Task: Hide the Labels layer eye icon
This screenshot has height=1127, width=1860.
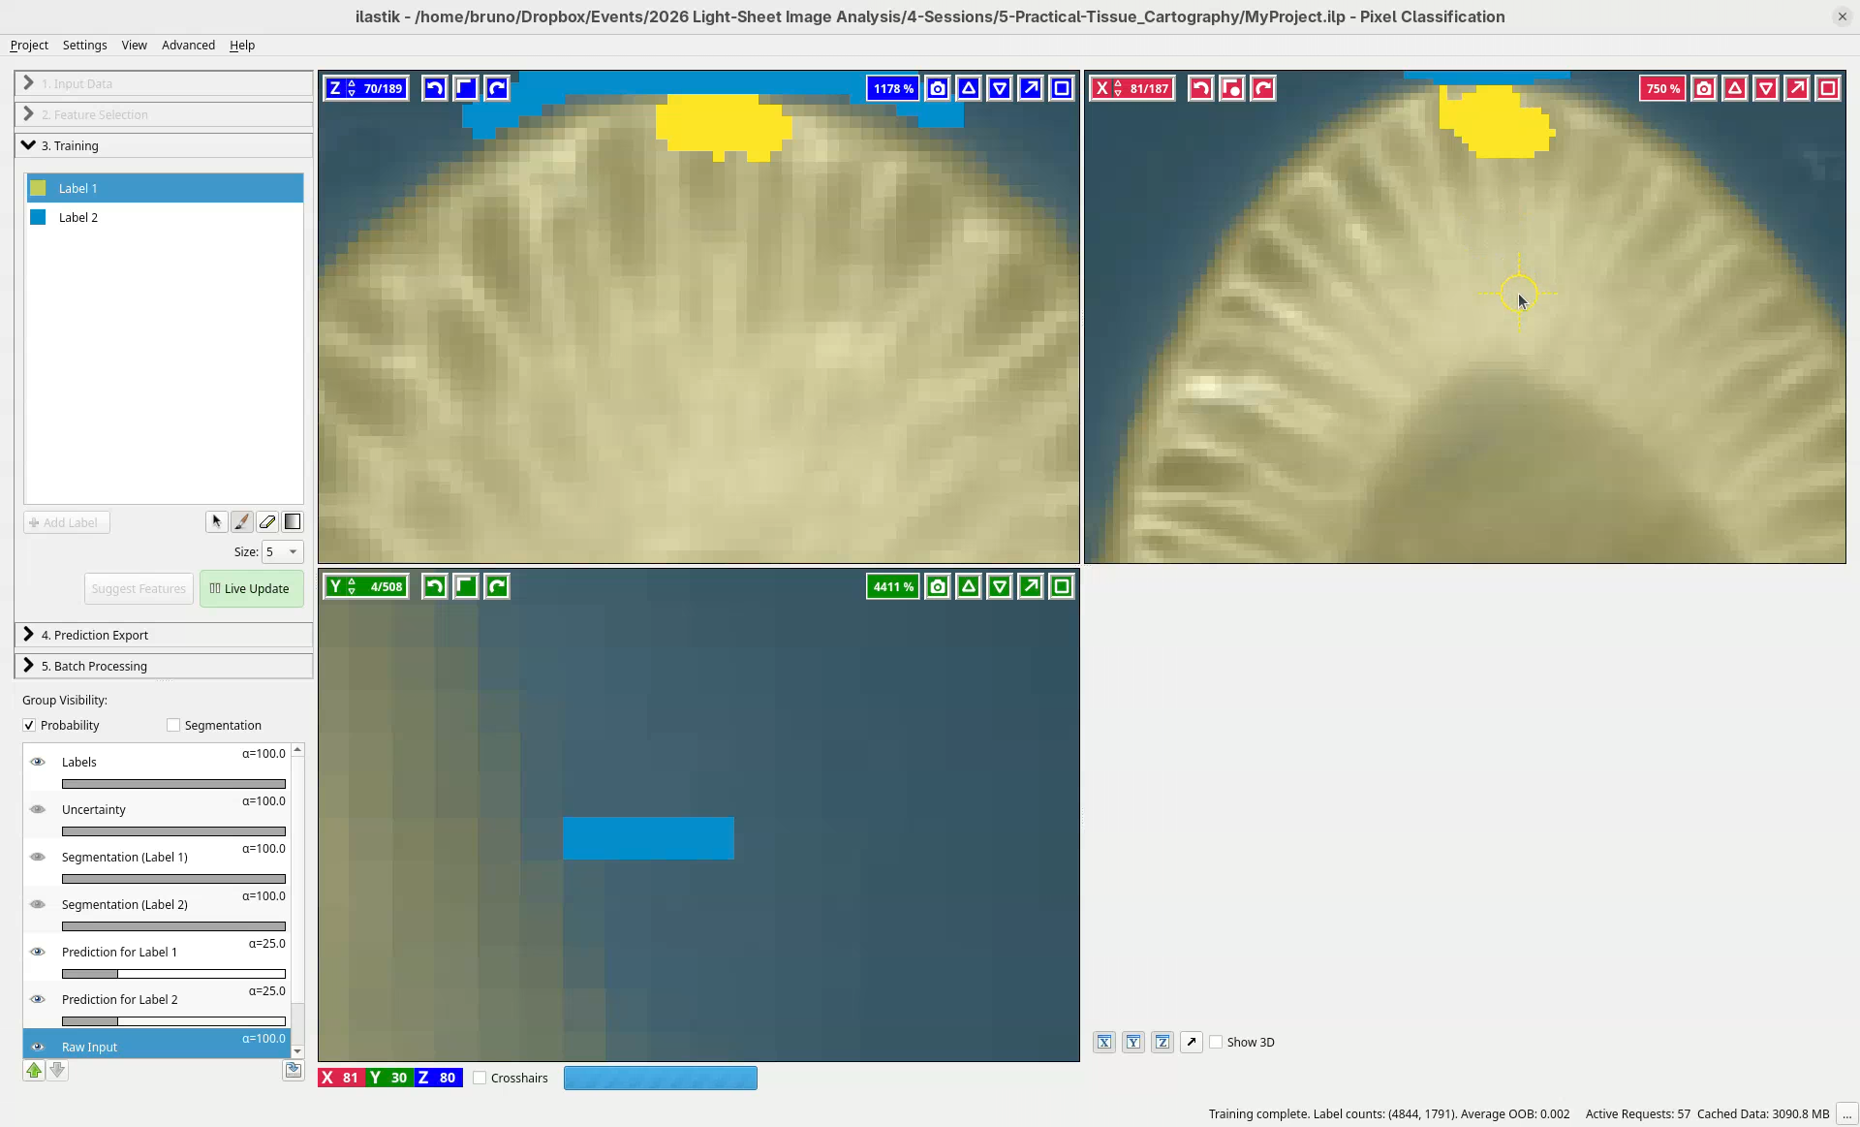Action: click(x=38, y=762)
